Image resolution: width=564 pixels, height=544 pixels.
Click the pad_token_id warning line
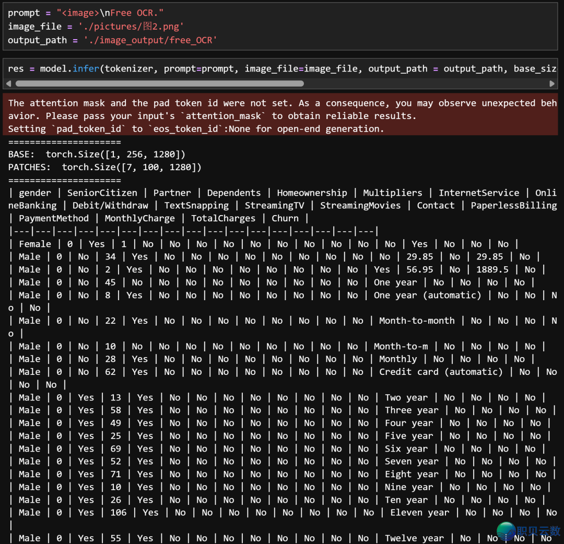196,129
